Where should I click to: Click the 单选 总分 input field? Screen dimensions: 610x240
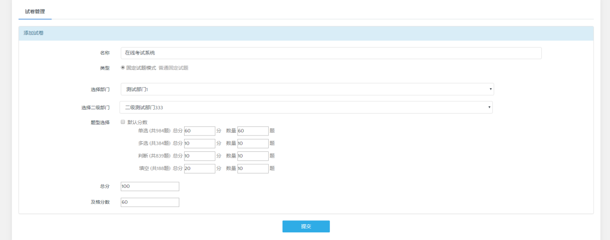(x=199, y=131)
